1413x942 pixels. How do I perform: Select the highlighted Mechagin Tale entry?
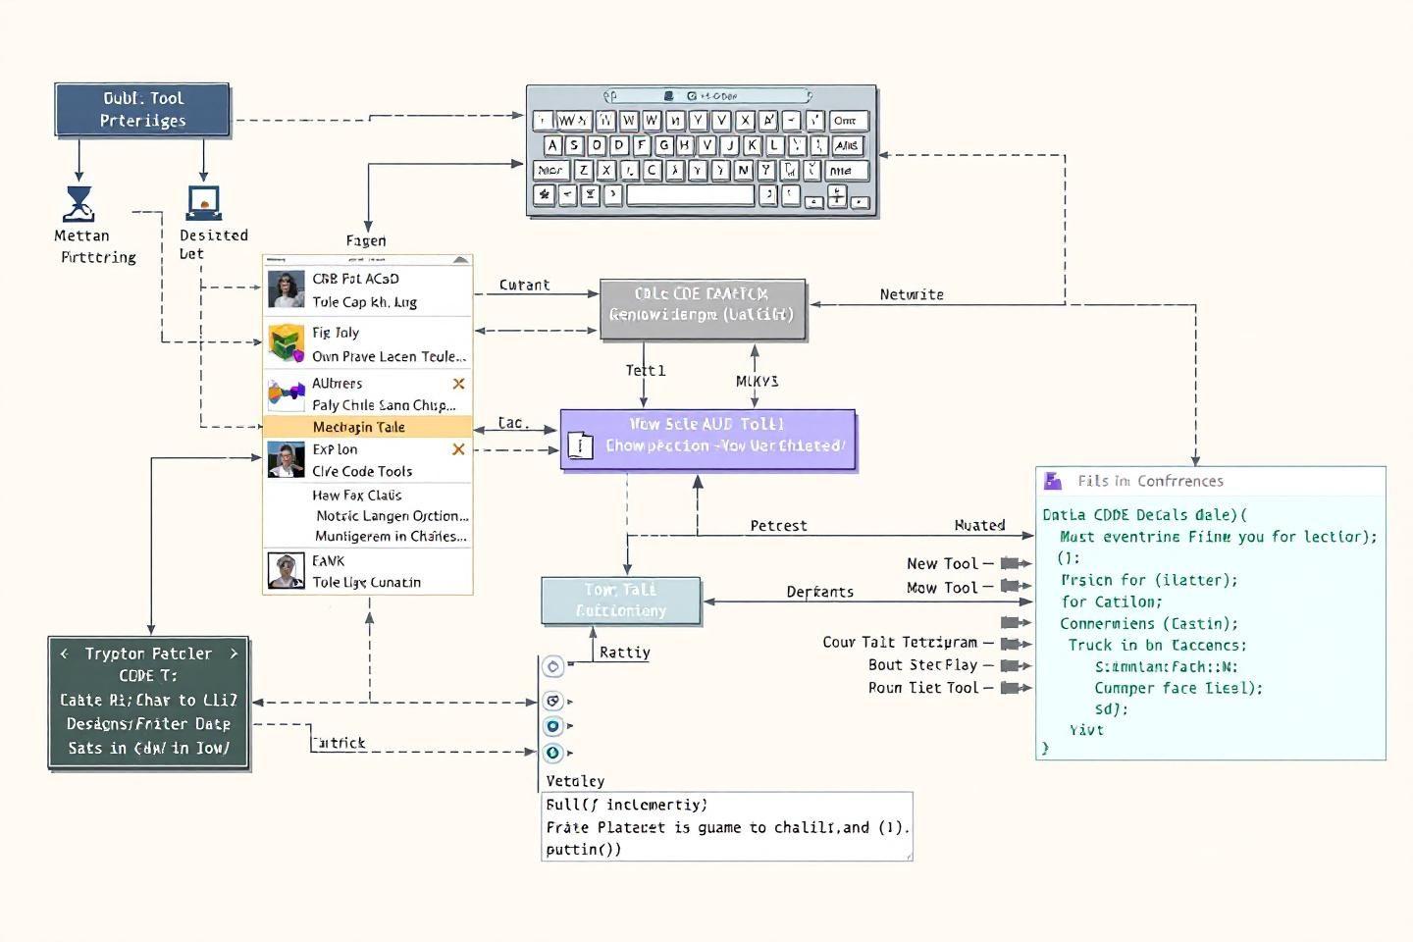pyautogui.click(x=365, y=427)
